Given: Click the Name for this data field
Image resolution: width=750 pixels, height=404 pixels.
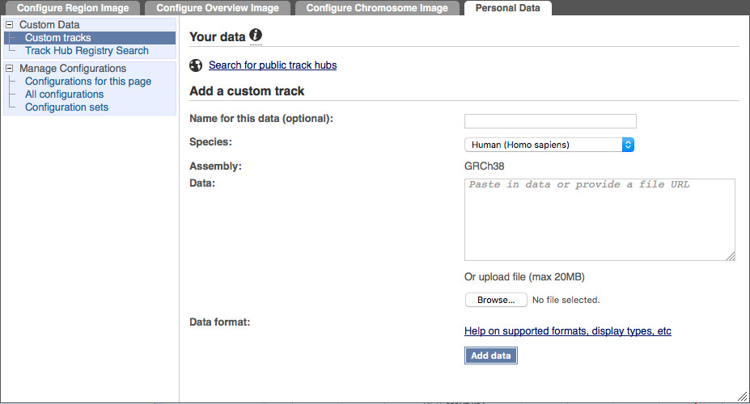Looking at the screenshot, I should tap(550, 121).
